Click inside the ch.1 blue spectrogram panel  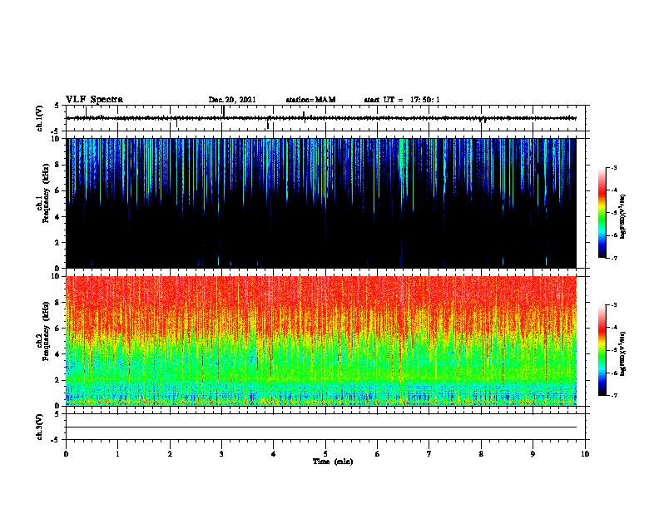(321, 203)
